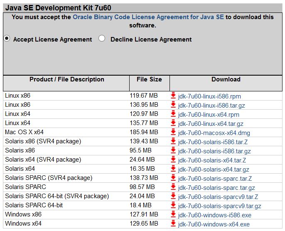
Task: Download jdk-7u60-linux-x64.tar.gz link
Action: [x=211, y=124]
